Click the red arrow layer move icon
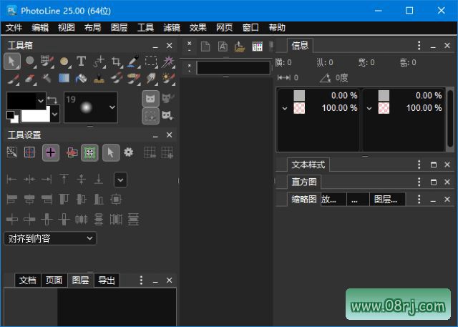 [72, 152]
